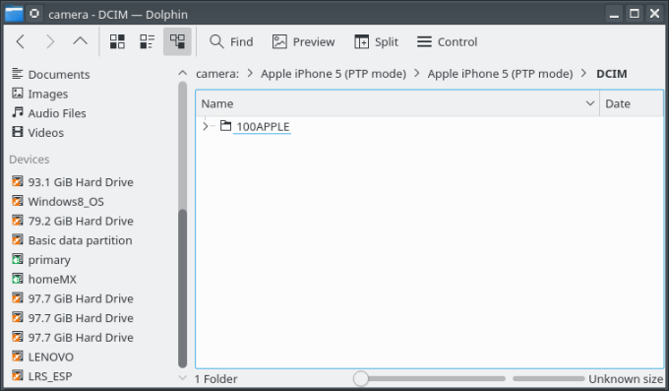669x391 pixels.
Task: Go up to the parent folder
Action: (81, 41)
